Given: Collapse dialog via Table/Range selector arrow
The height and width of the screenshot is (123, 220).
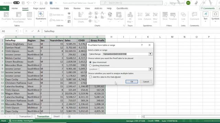Looking at the screenshot, I should click(150, 54).
